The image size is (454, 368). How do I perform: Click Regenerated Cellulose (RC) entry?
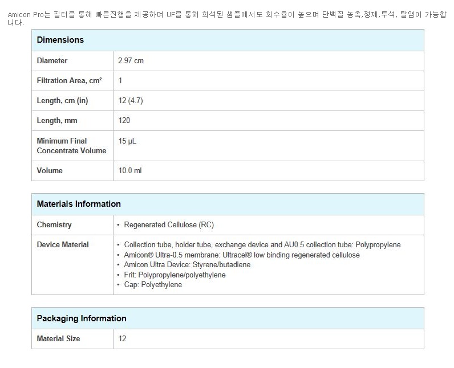169,225
